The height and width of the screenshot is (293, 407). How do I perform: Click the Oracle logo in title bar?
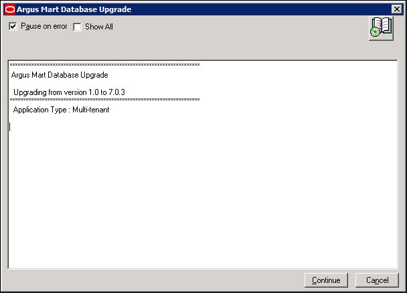10,9
